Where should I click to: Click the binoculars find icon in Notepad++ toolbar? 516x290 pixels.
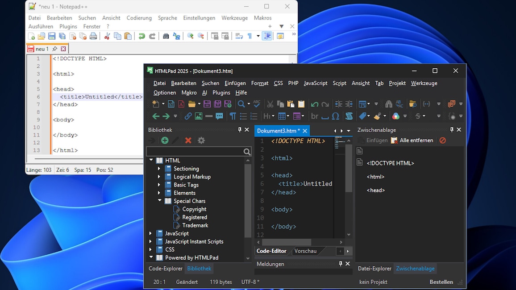click(x=166, y=36)
